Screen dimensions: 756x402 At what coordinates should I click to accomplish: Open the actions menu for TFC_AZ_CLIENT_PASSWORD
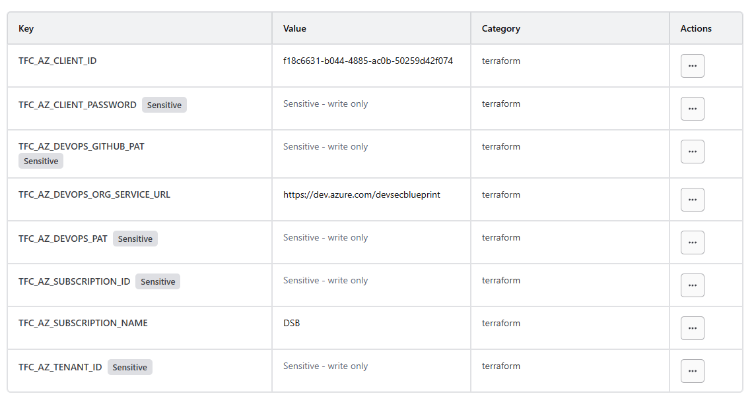coord(692,108)
